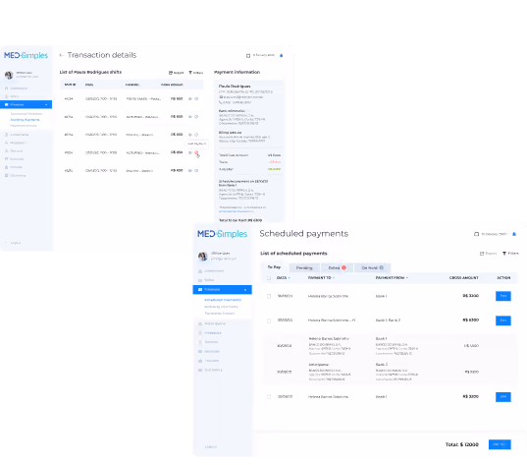Switch to the Pending tab
Screen dimensions: 527x465
[x=304, y=268]
